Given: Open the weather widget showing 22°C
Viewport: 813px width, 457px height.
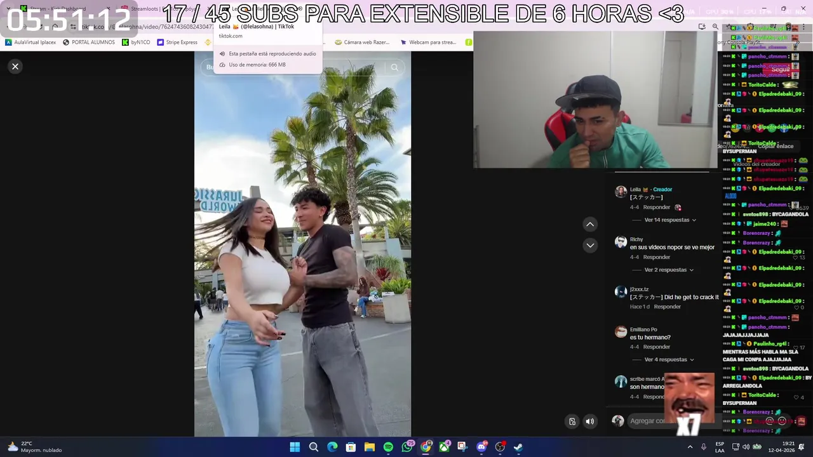Looking at the screenshot, I should (x=35, y=447).
